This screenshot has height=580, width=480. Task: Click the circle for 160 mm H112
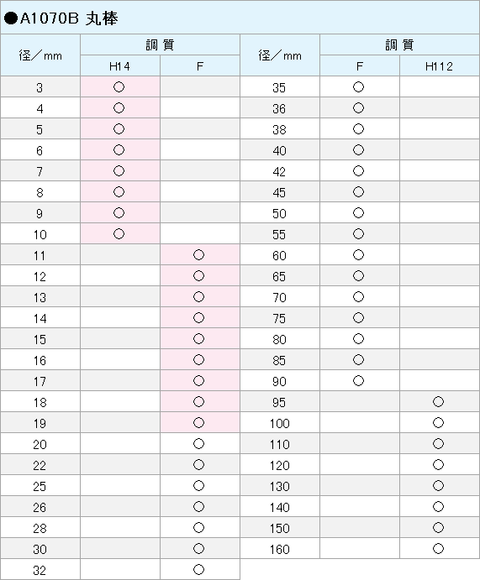point(439,549)
